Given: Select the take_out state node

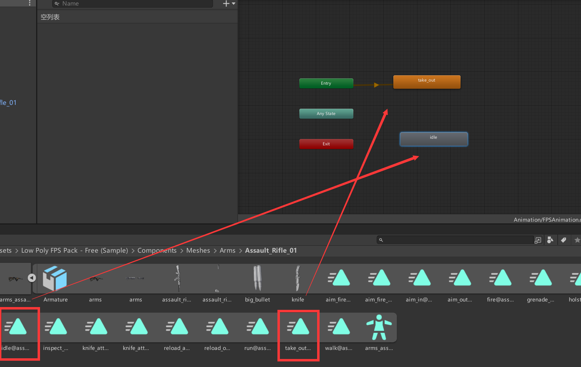Looking at the screenshot, I should pos(427,82).
